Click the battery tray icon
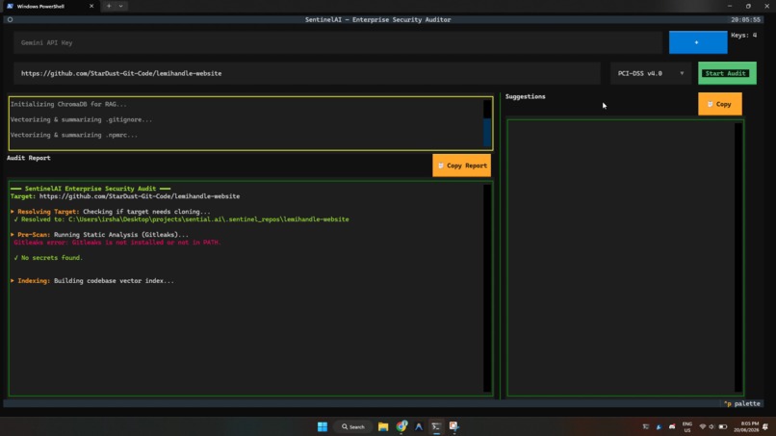Viewport: 776px width, 436px height. 722,426
